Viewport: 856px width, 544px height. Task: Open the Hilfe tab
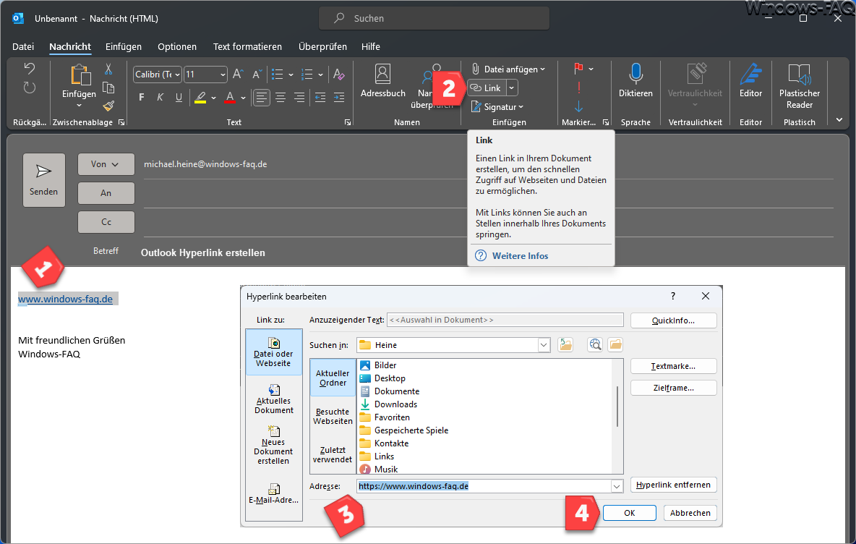pos(371,46)
